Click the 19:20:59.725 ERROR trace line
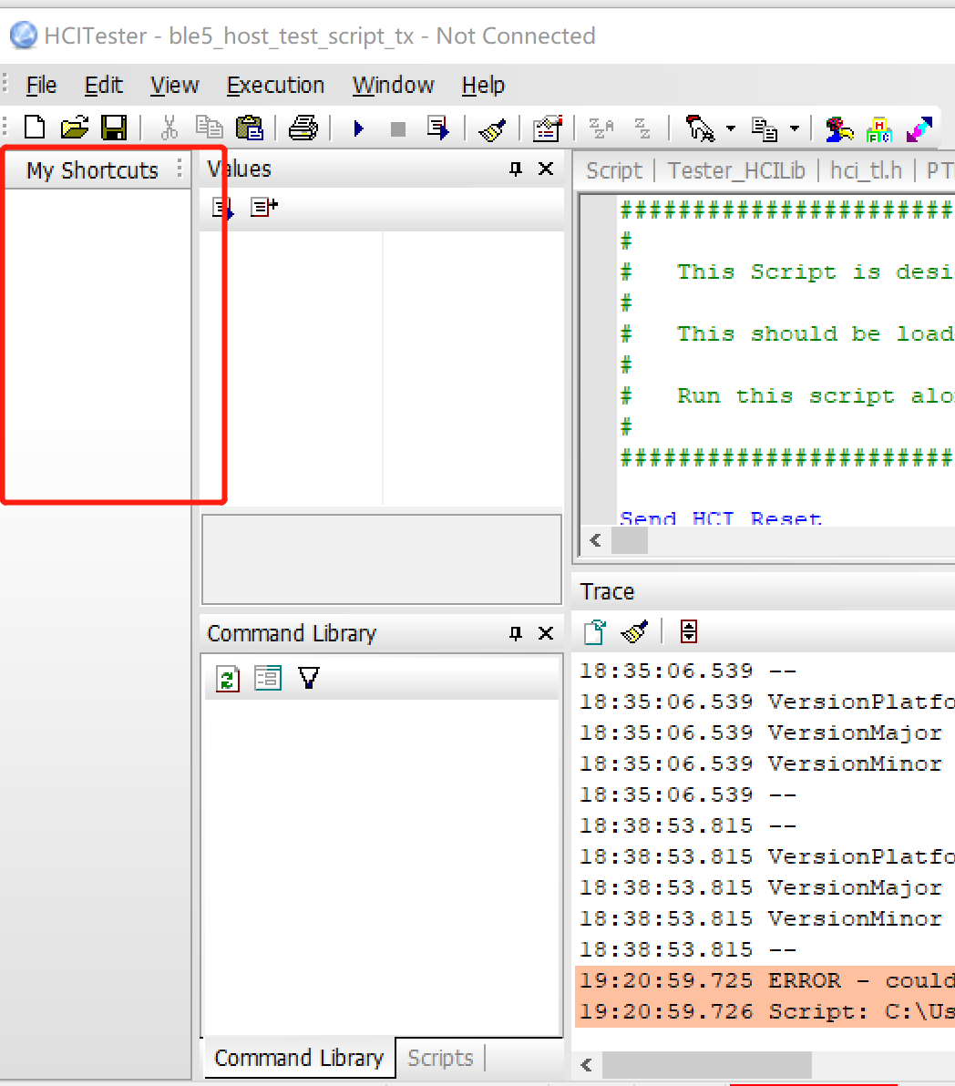This screenshot has width=955, height=1086. pyautogui.click(x=765, y=980)
